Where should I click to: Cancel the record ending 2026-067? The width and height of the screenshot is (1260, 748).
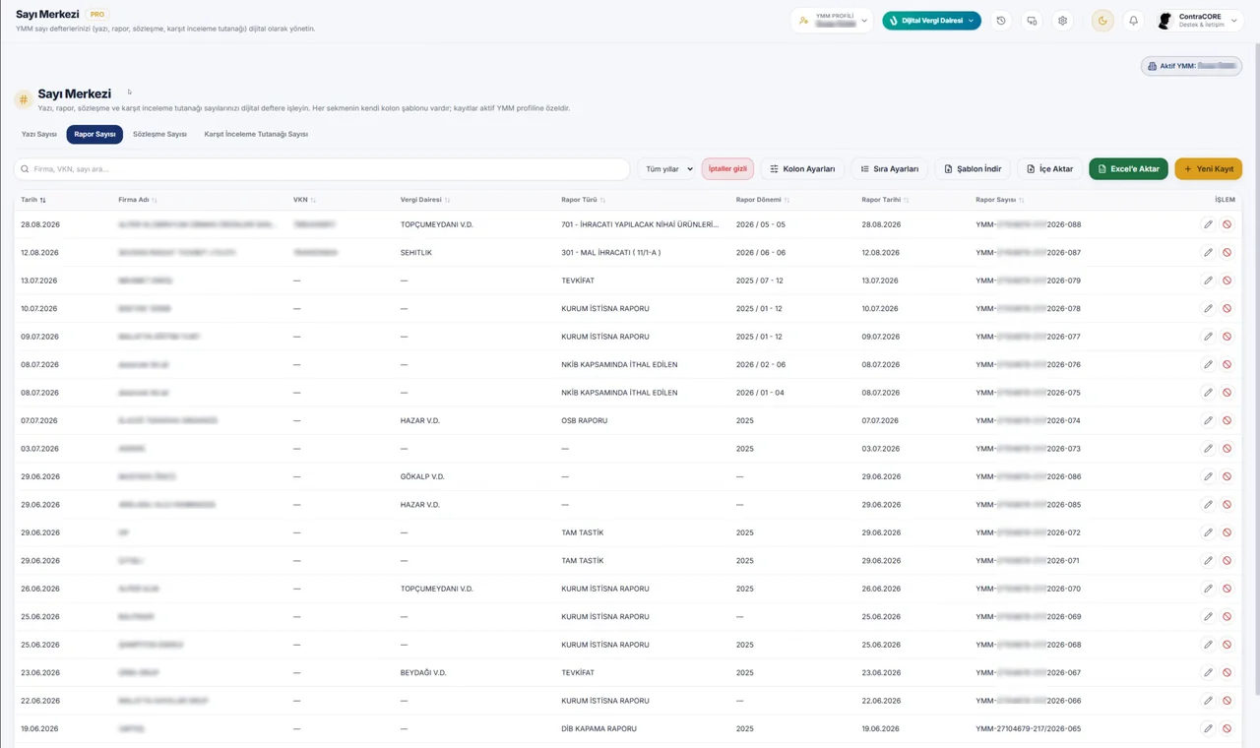point(1227,673)
